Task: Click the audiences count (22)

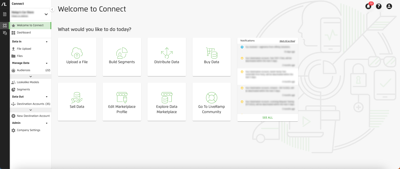Action: tap(48, 70)
